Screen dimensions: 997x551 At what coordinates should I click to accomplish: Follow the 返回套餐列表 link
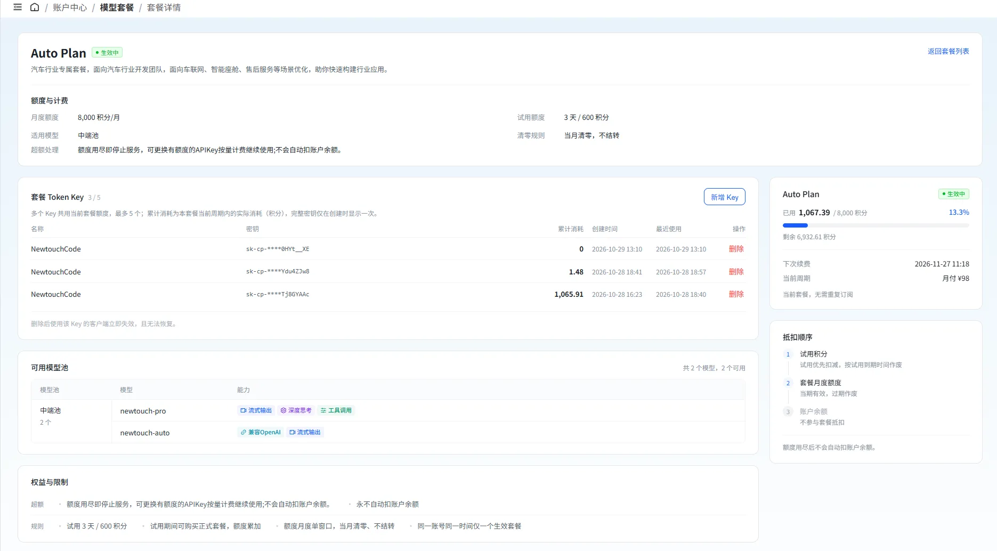[x=948, y=52]
